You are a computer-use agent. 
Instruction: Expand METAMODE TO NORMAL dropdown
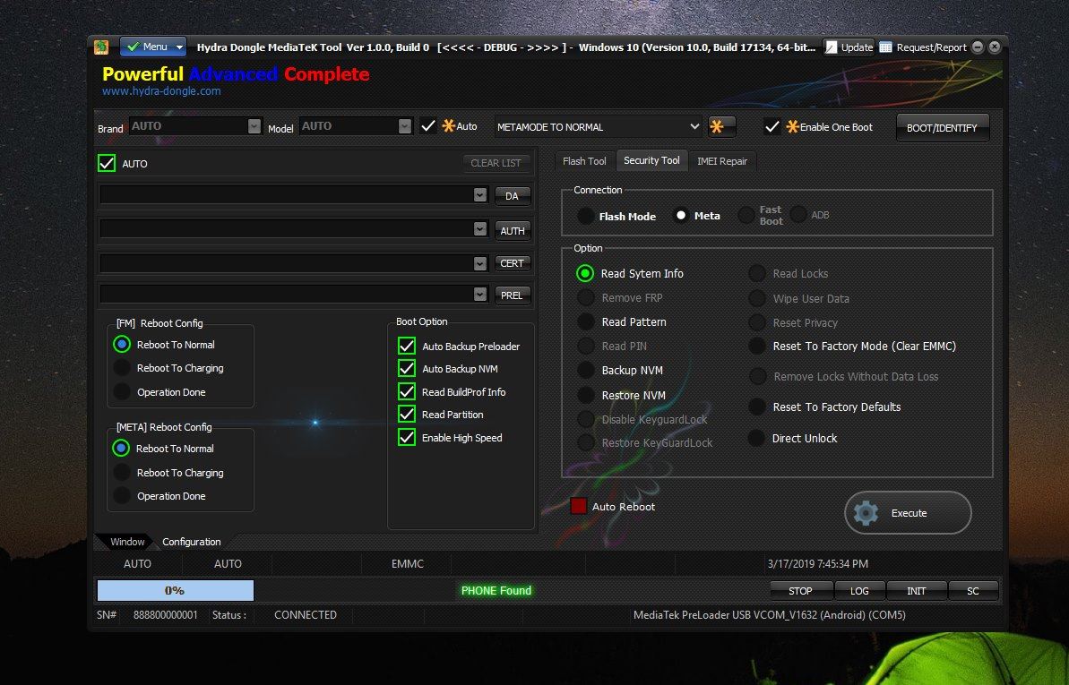point(694,127)
